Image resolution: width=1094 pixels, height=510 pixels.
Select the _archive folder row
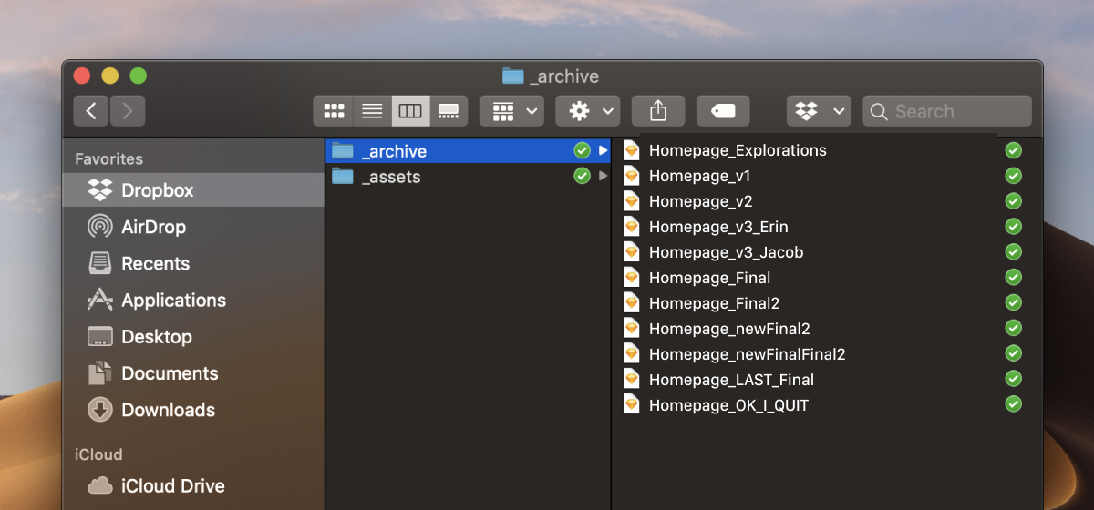pyautogui.click(x=468, y=151)
